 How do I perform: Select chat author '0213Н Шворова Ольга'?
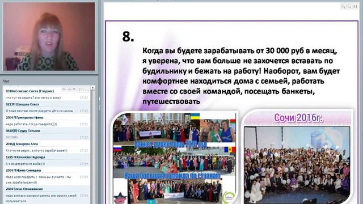22,104
